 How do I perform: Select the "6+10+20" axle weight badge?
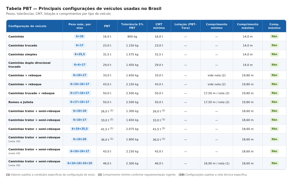point(80,139)
